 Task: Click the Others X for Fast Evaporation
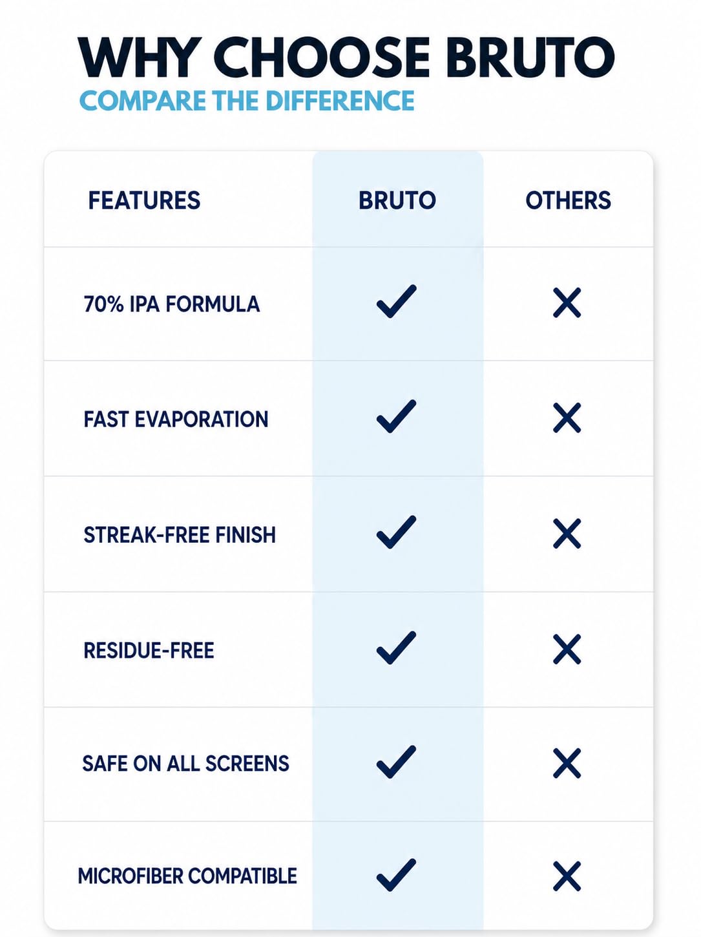567,418
